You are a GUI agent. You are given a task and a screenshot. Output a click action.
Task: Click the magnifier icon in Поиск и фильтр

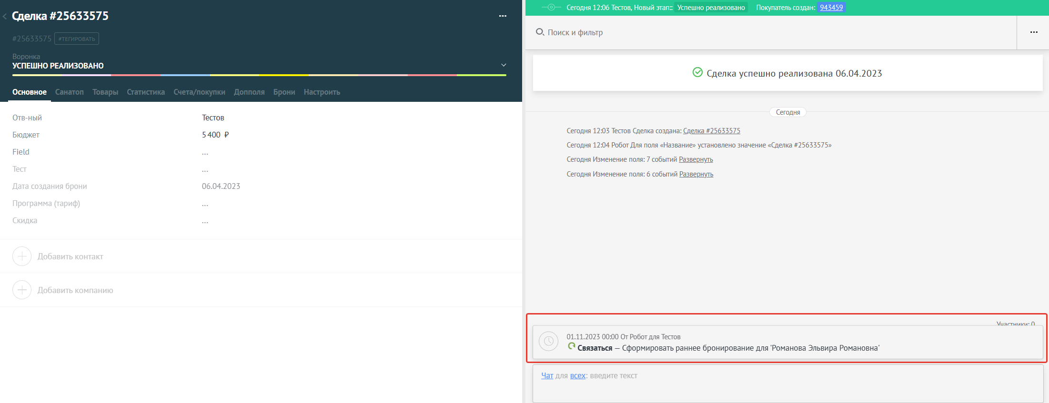point(540,32)
